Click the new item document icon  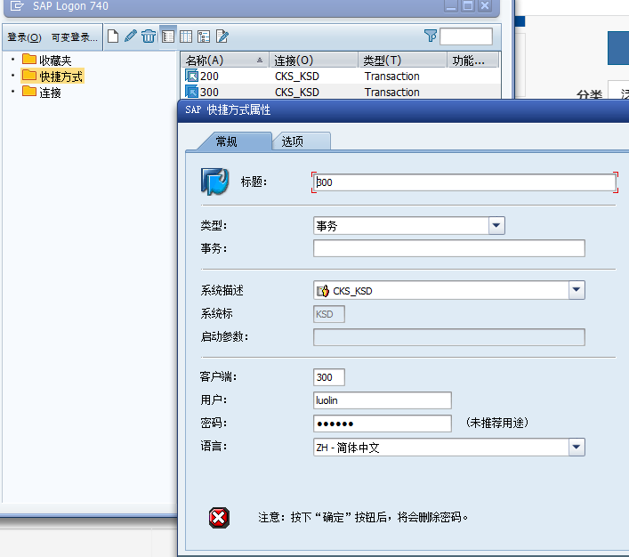pyautogui.click(x=113, y=36)
